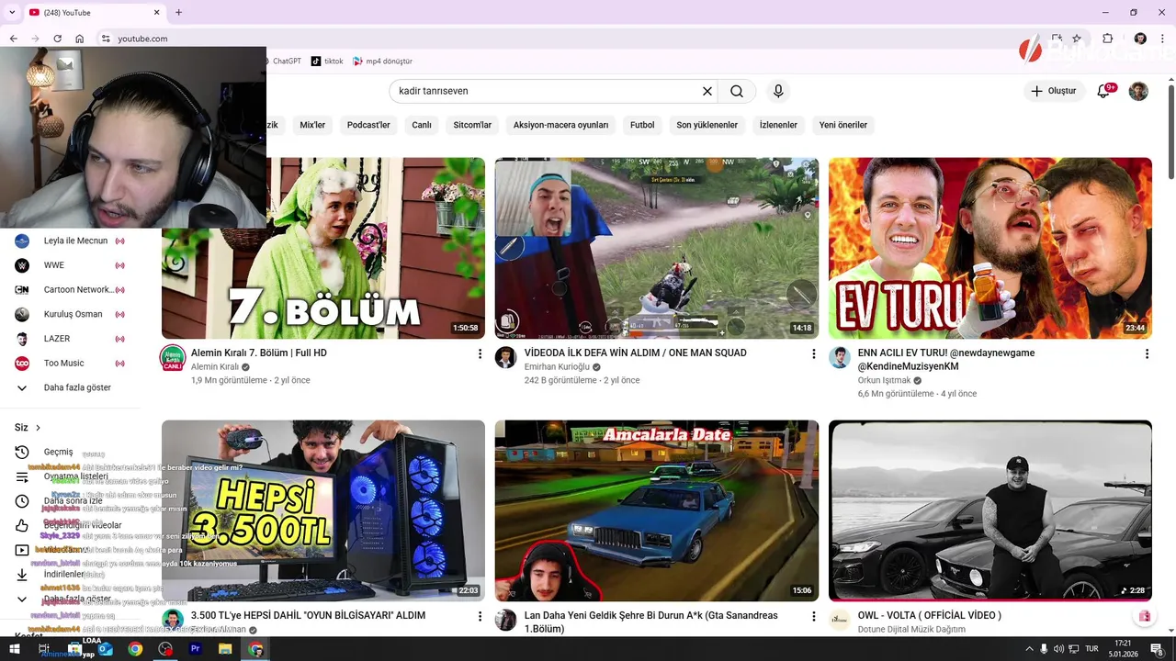Open Task View on the taskbar
This screenshot has height=661, width=1176.
[x=43, y=649]
